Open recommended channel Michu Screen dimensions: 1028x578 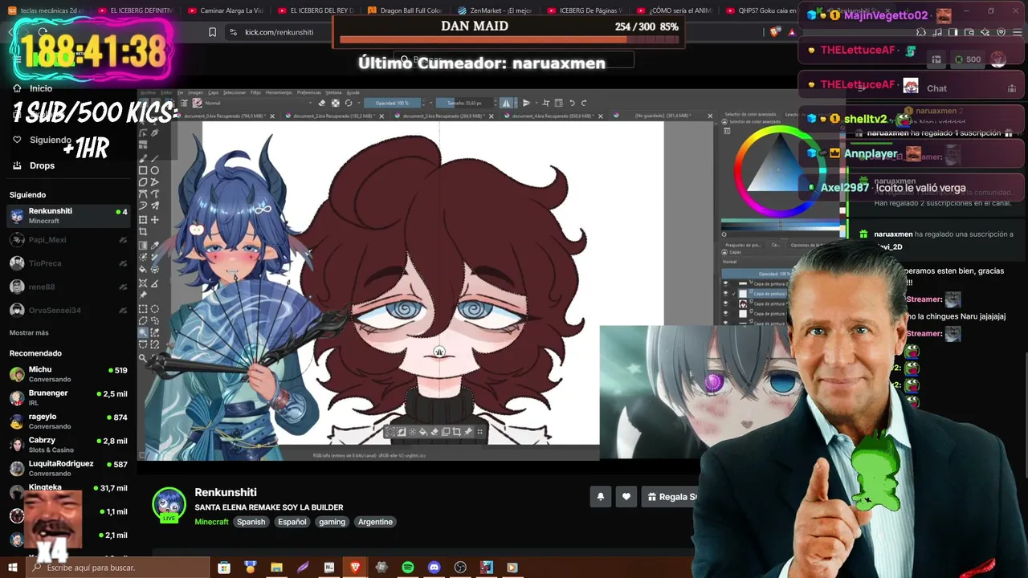[x=68, y=374]
